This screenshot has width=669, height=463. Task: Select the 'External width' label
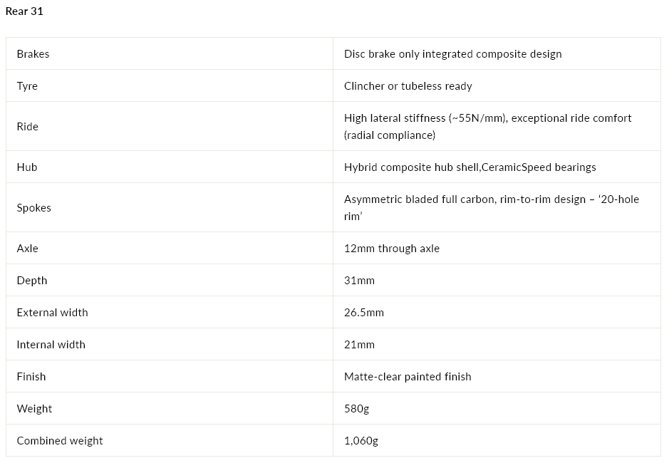[52, 313]
